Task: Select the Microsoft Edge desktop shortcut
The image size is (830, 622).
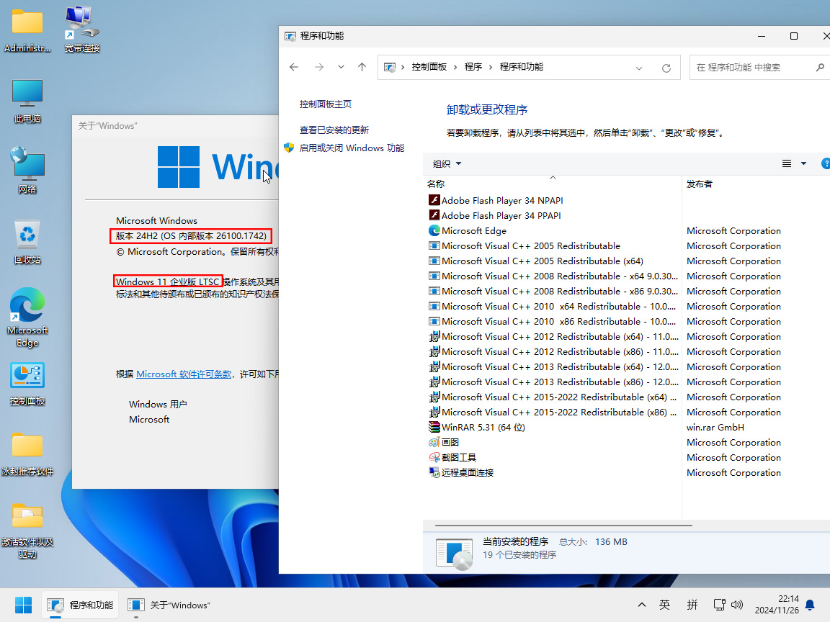Action: (27, 317)
